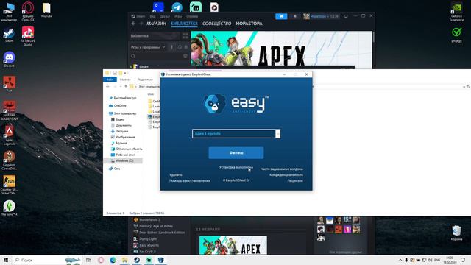Open the game selection dropdown arrow
This screenshot has height=265, width=471.
278,134
